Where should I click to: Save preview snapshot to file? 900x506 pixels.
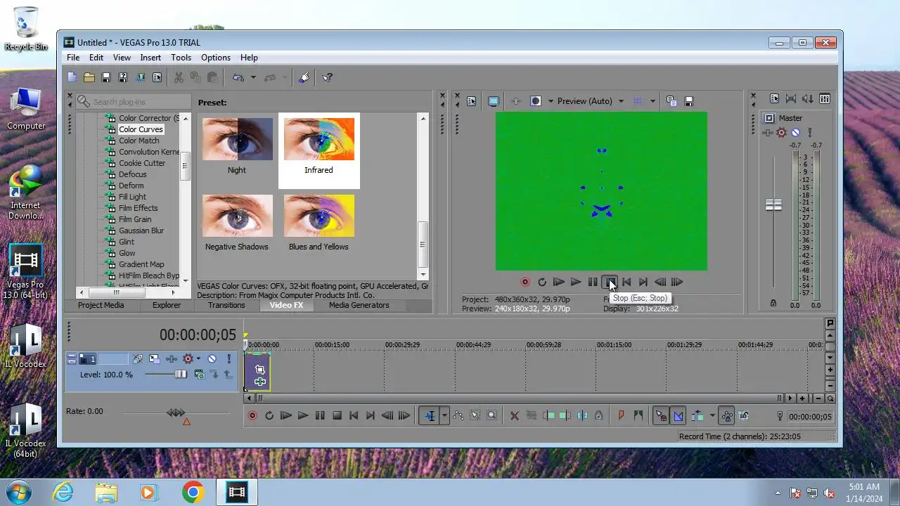(x=689, y=101)
